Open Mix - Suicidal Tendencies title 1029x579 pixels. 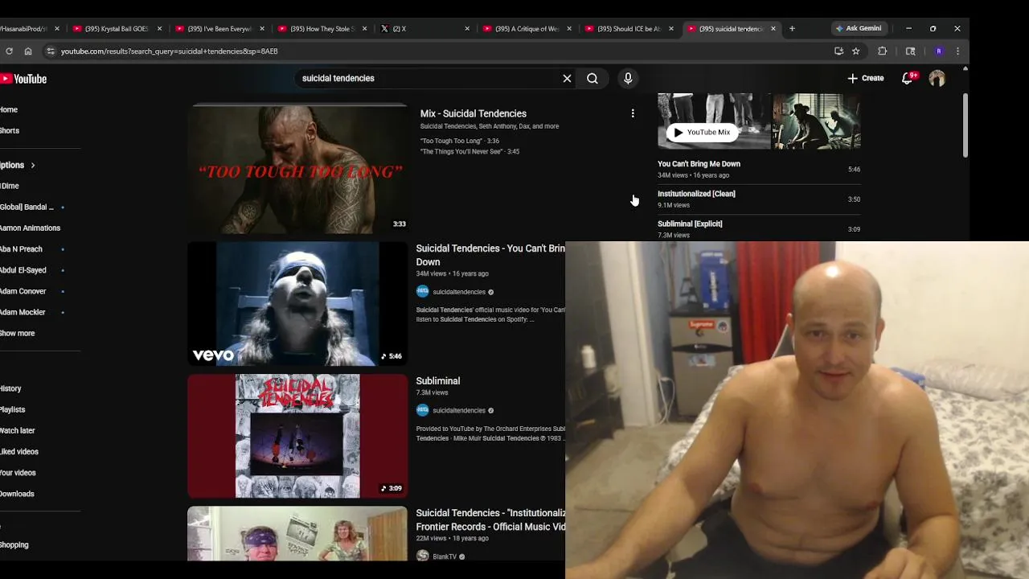point(474,113)
